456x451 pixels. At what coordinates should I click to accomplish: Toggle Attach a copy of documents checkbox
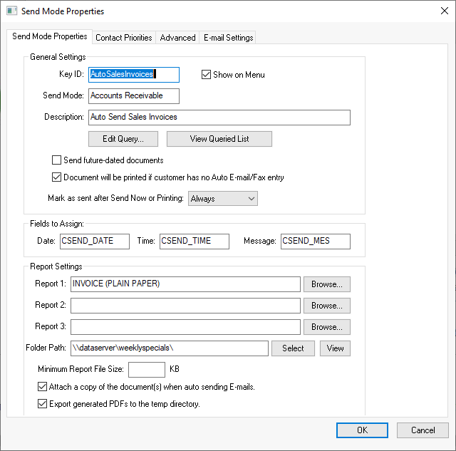pyautogui.click(x=42, y=387)
